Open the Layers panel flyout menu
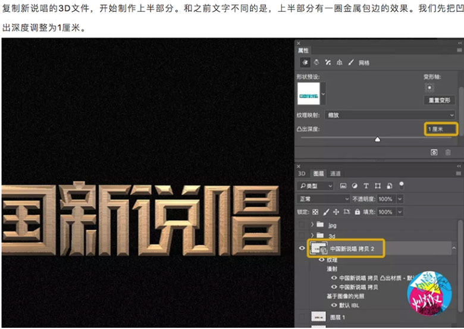 459,174
